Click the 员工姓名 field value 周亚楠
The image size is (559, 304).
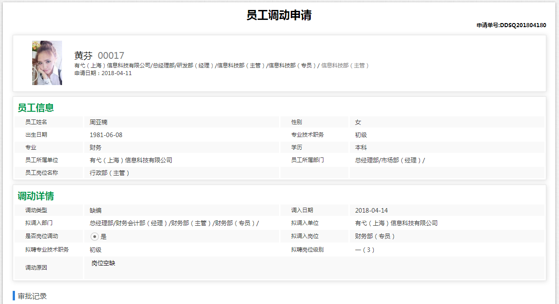pos(98,122)
